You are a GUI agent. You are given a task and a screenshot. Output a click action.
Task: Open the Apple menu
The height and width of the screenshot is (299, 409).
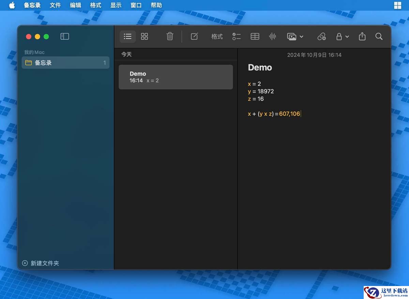click(x=12, y=5)
